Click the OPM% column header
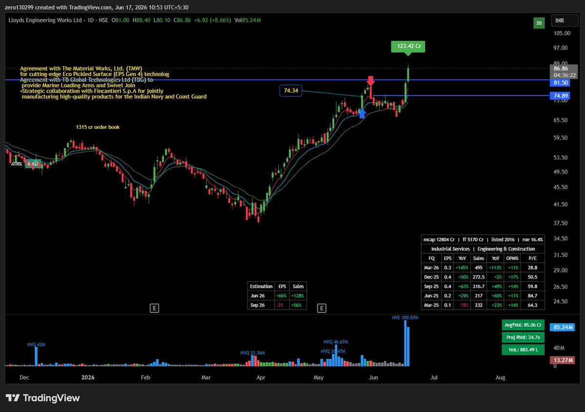The width and height of the screenshot is (585, 412). tap(512, 258)
